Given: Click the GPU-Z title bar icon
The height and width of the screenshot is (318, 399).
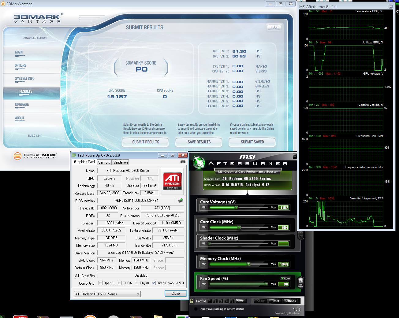Looking at the screenshot, I should pyautogui.click(x=74, y=155).
